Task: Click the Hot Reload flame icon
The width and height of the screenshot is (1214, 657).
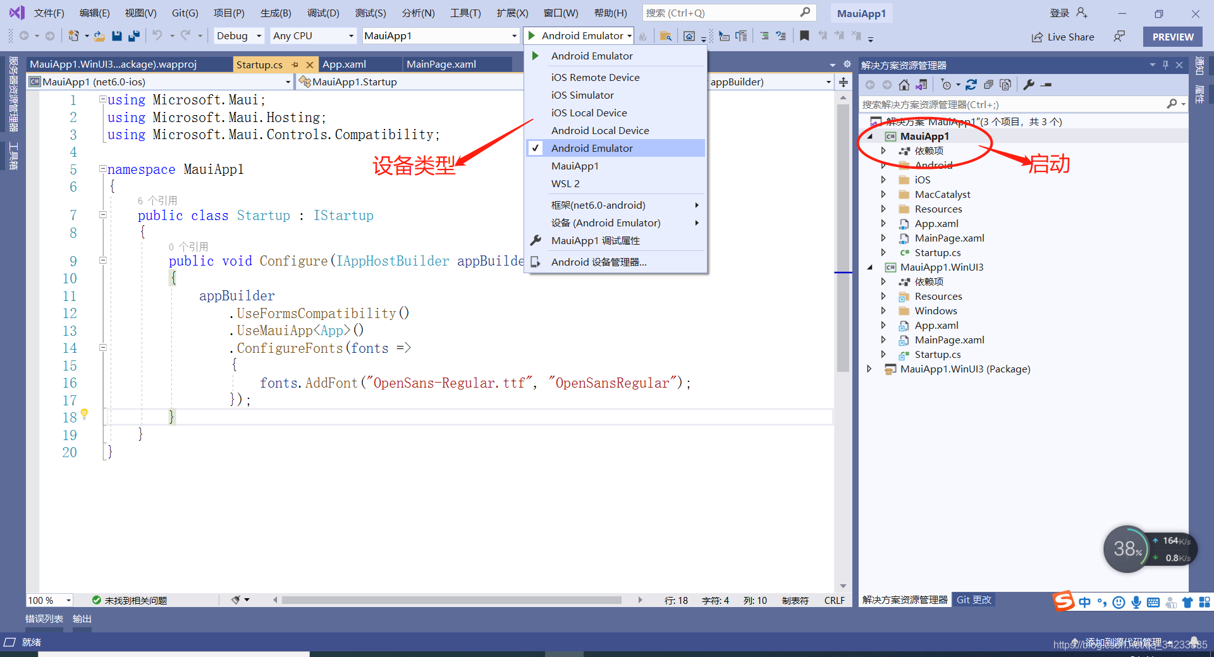Action: [x=643, y=36]
